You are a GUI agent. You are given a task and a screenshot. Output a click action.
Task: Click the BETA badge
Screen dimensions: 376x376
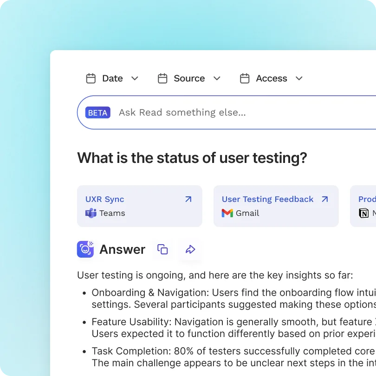98,112
